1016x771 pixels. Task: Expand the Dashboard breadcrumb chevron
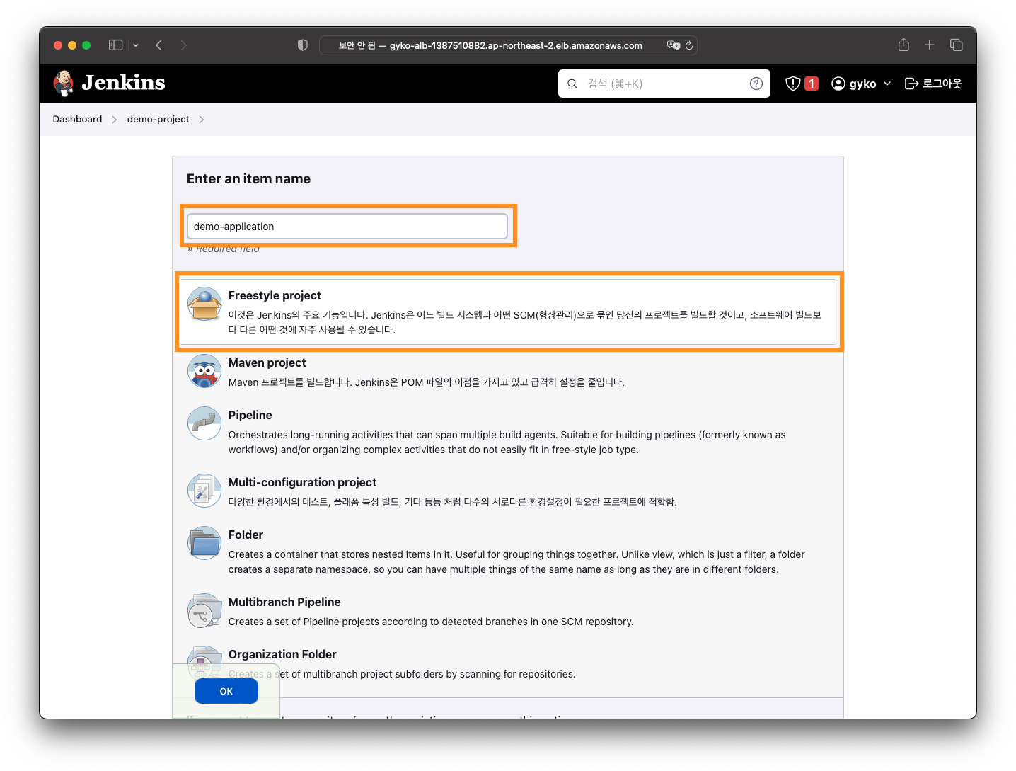115,120
